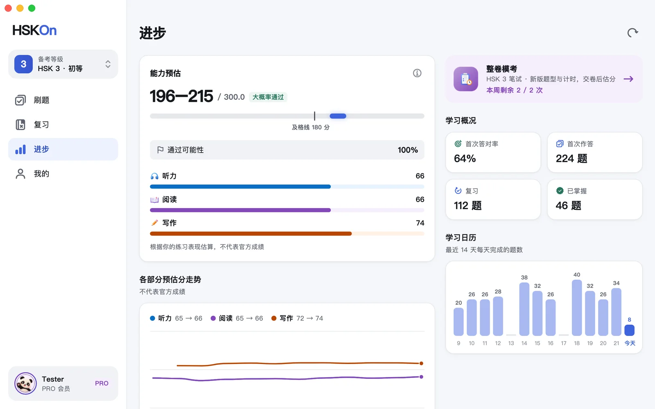
Task: Click the flag icon beside 通过可能性
Action: click(160, 150)
